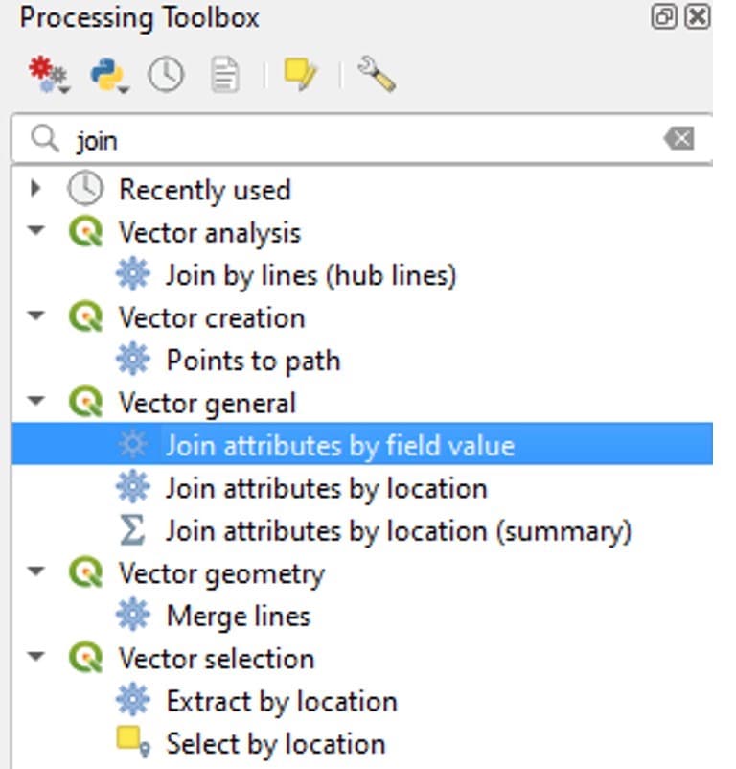Screen dimensions: 736x769
Task: Clear the search field text
Action: 678,139
